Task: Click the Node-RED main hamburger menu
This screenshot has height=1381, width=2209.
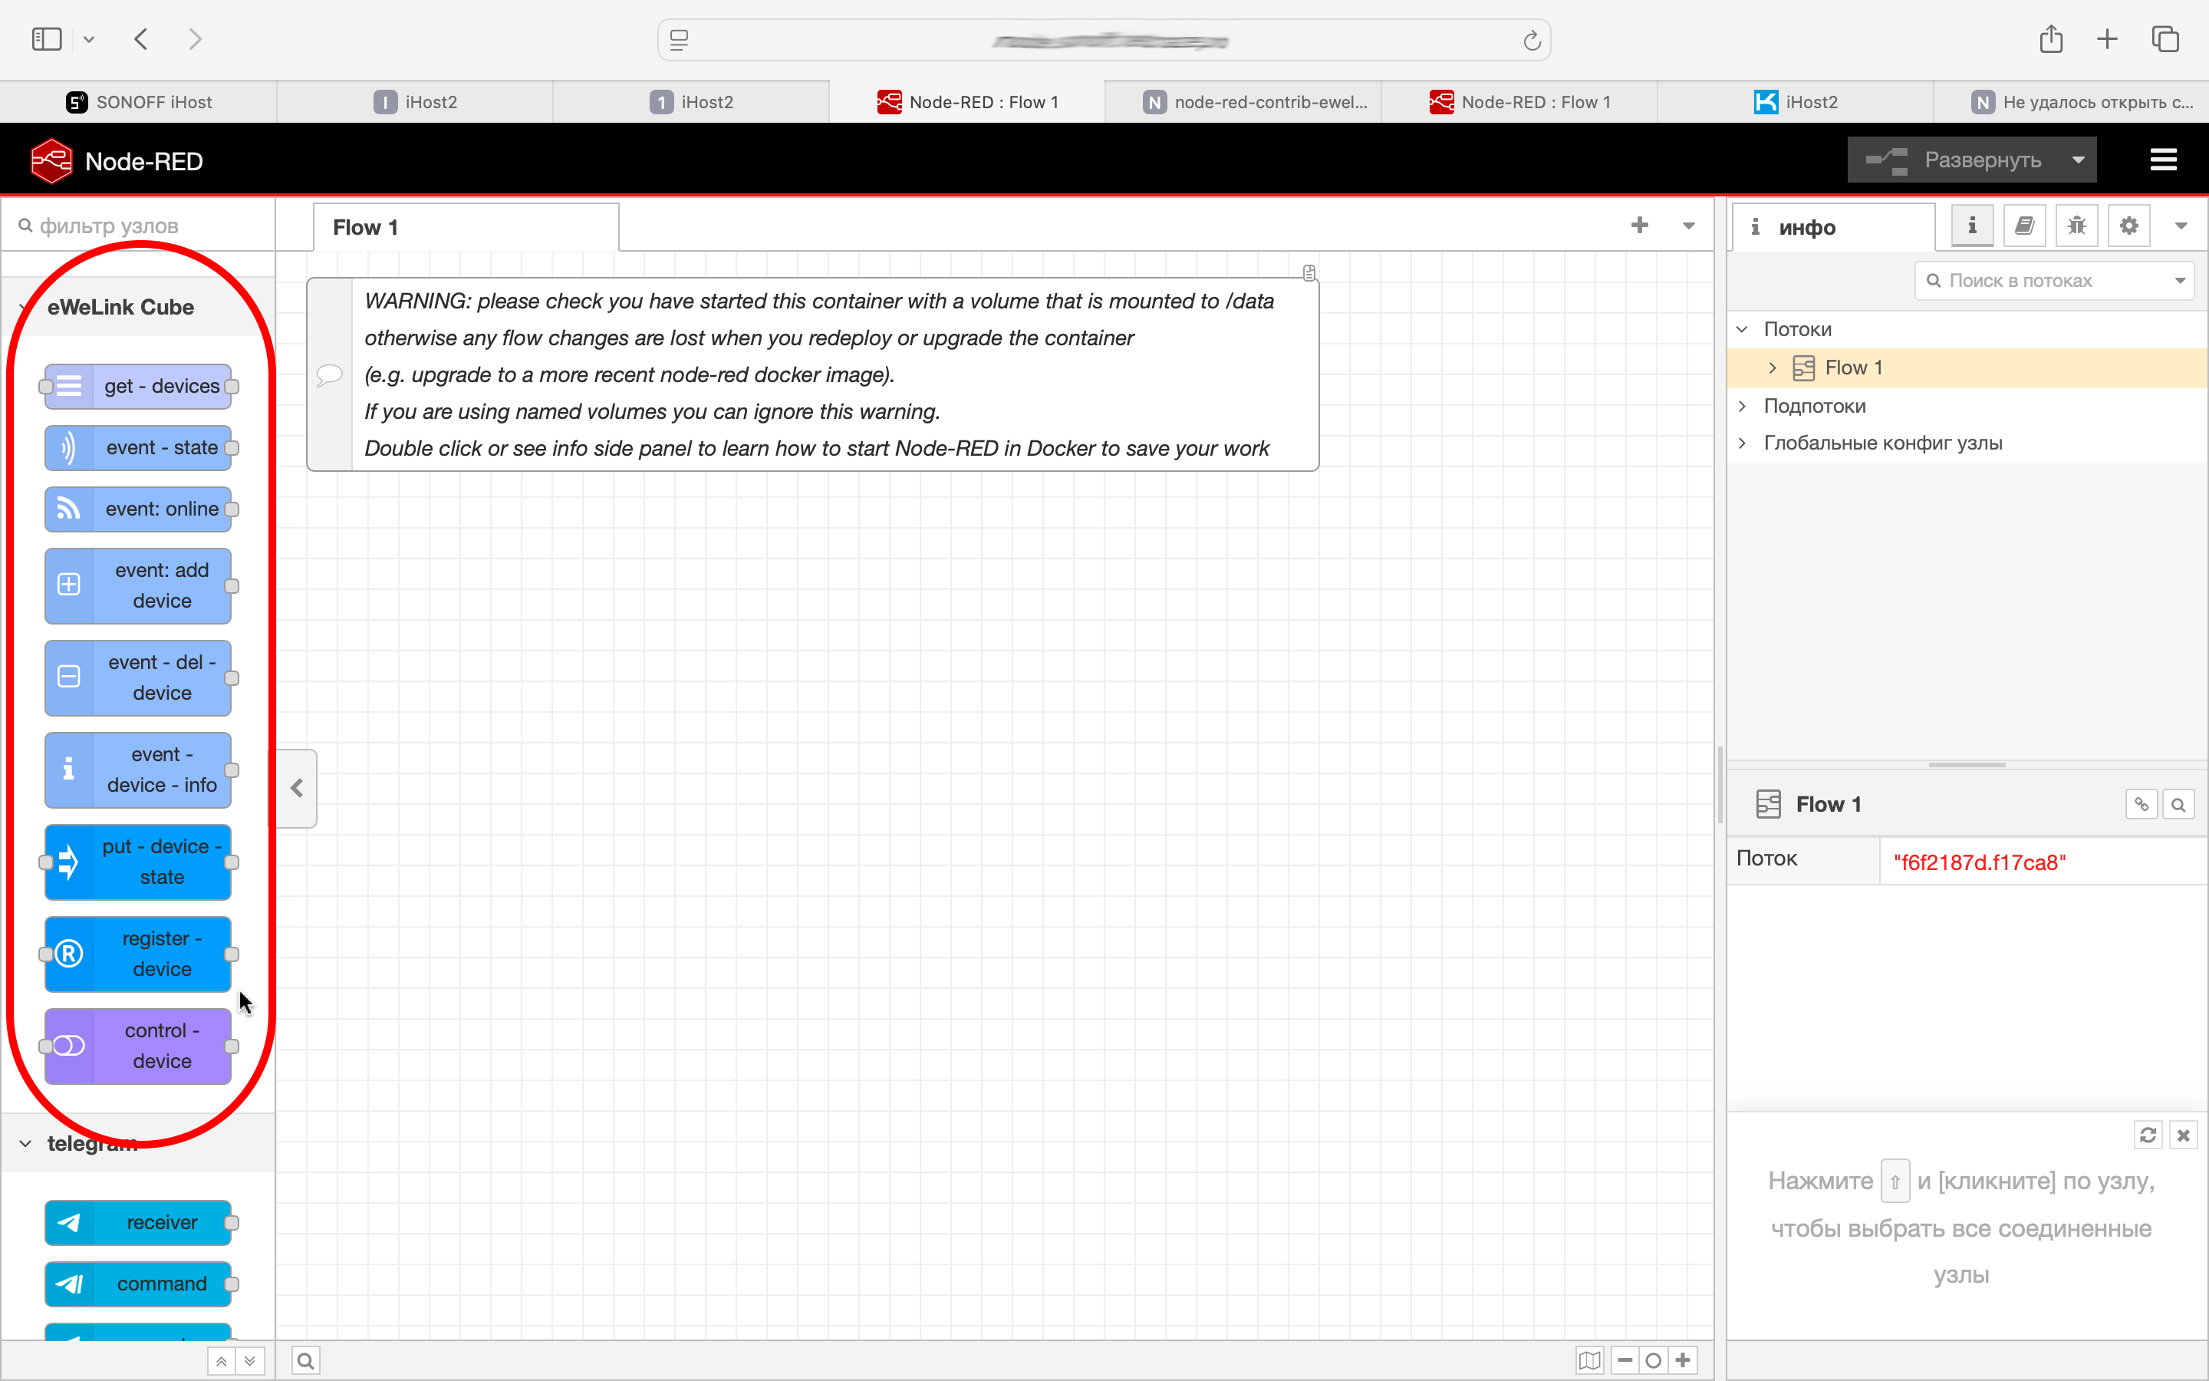Action: click(x=2162, y=160)
